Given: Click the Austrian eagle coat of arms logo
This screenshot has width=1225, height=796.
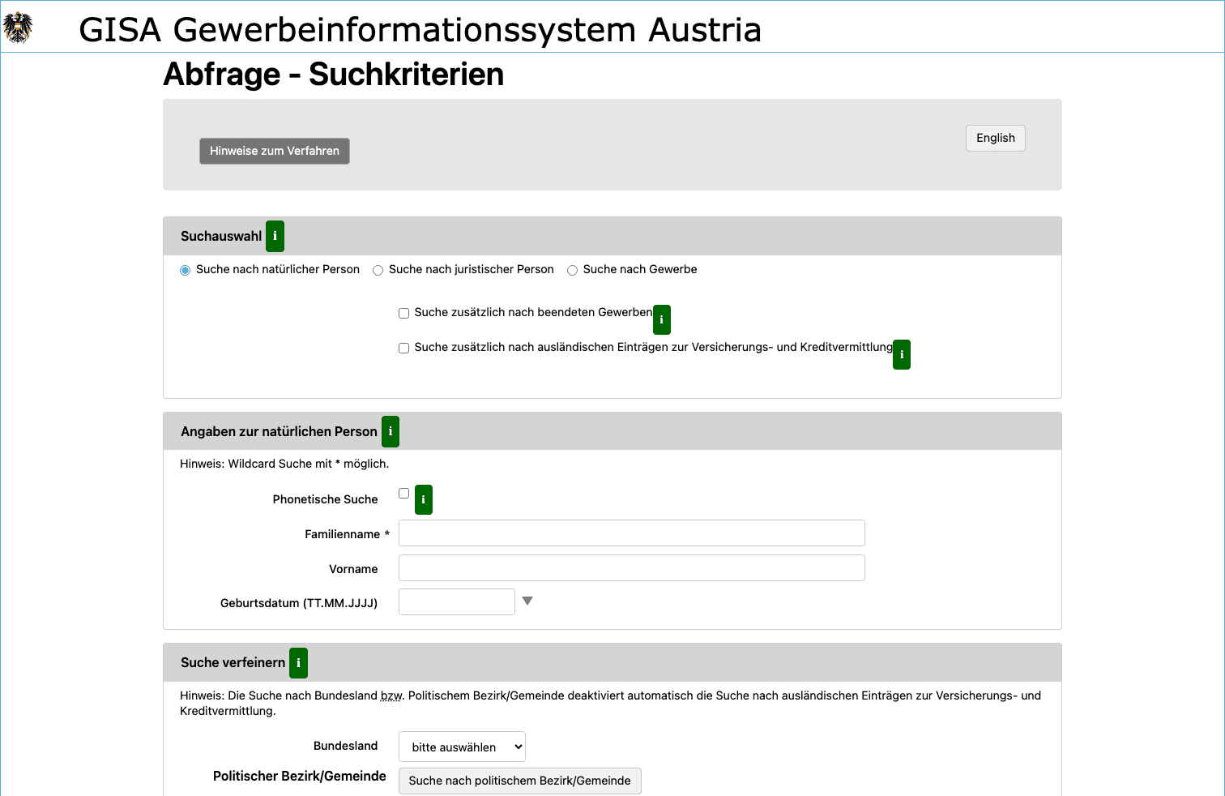Looking at the screenshot, I should pyautogui.click(x=18, y=28).
